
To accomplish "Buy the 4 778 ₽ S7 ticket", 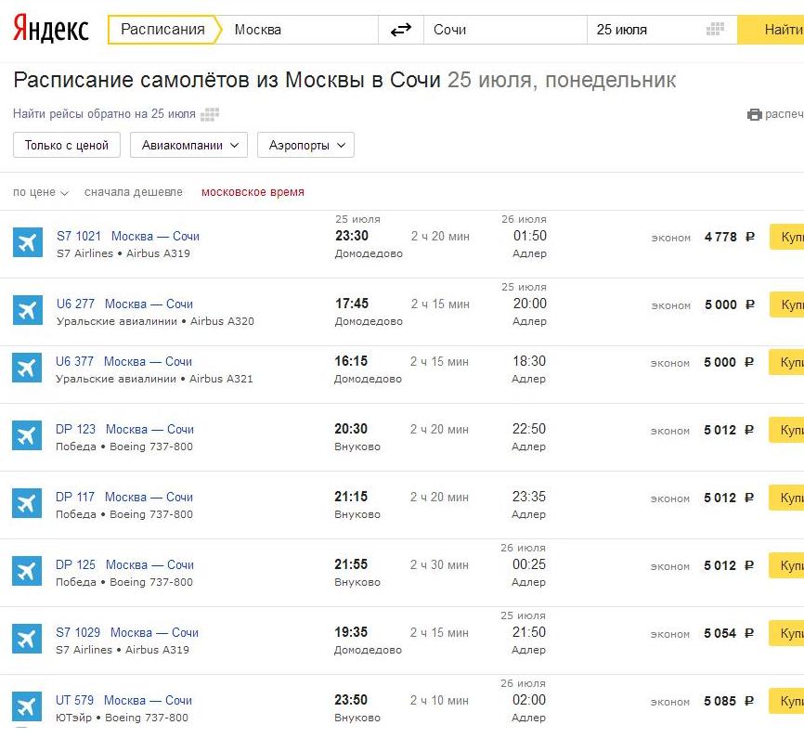I will [x=787, y=237].
